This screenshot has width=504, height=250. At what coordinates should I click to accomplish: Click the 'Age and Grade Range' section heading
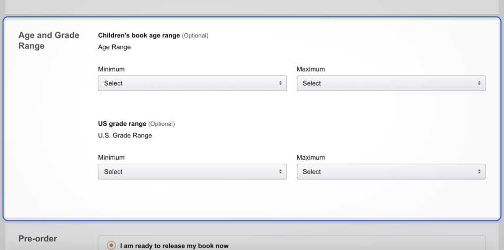tap(49, 41)
